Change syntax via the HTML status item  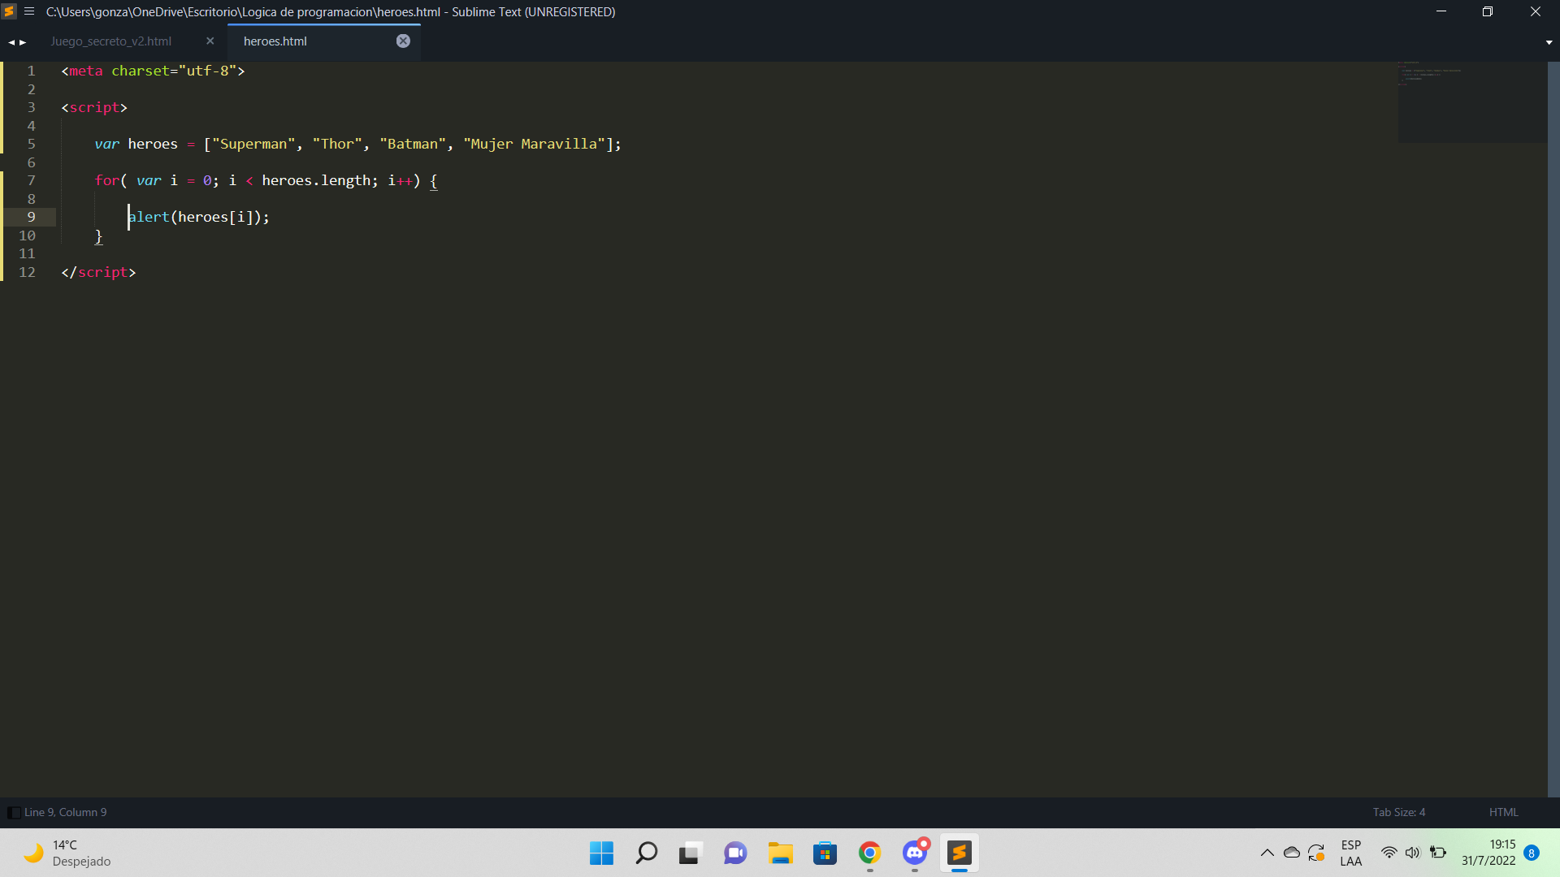1503,812
